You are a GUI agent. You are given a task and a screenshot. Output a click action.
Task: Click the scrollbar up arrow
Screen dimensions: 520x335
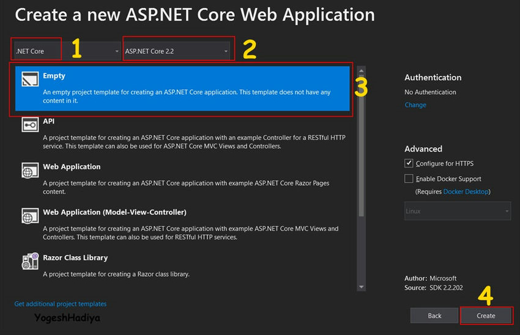pos(362,70)
